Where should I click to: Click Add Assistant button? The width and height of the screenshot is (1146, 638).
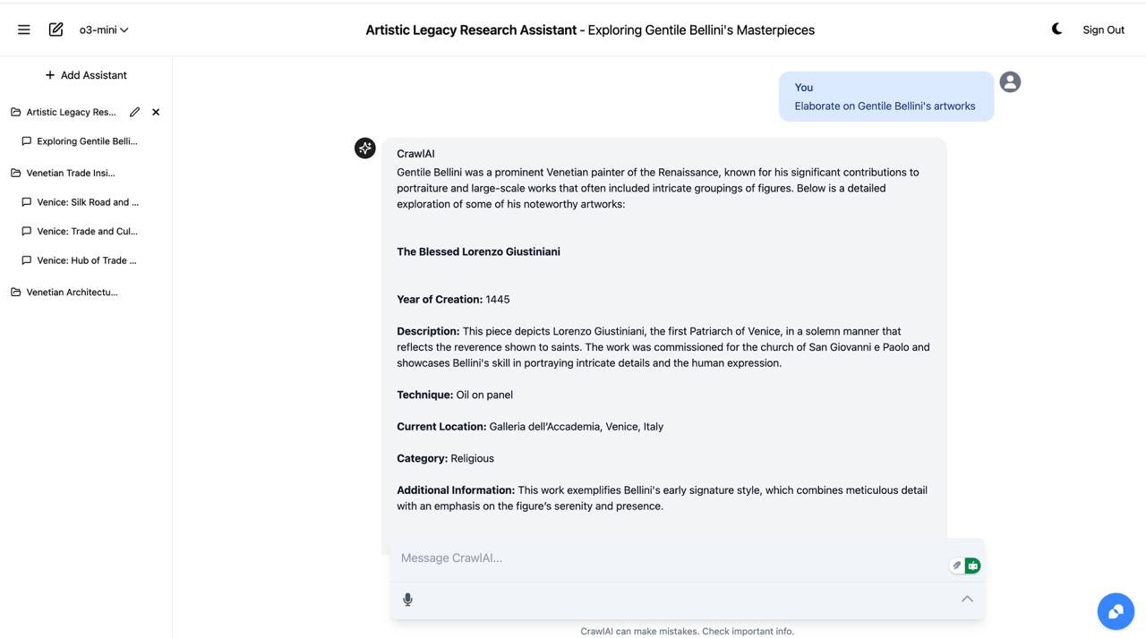[86, 75]
